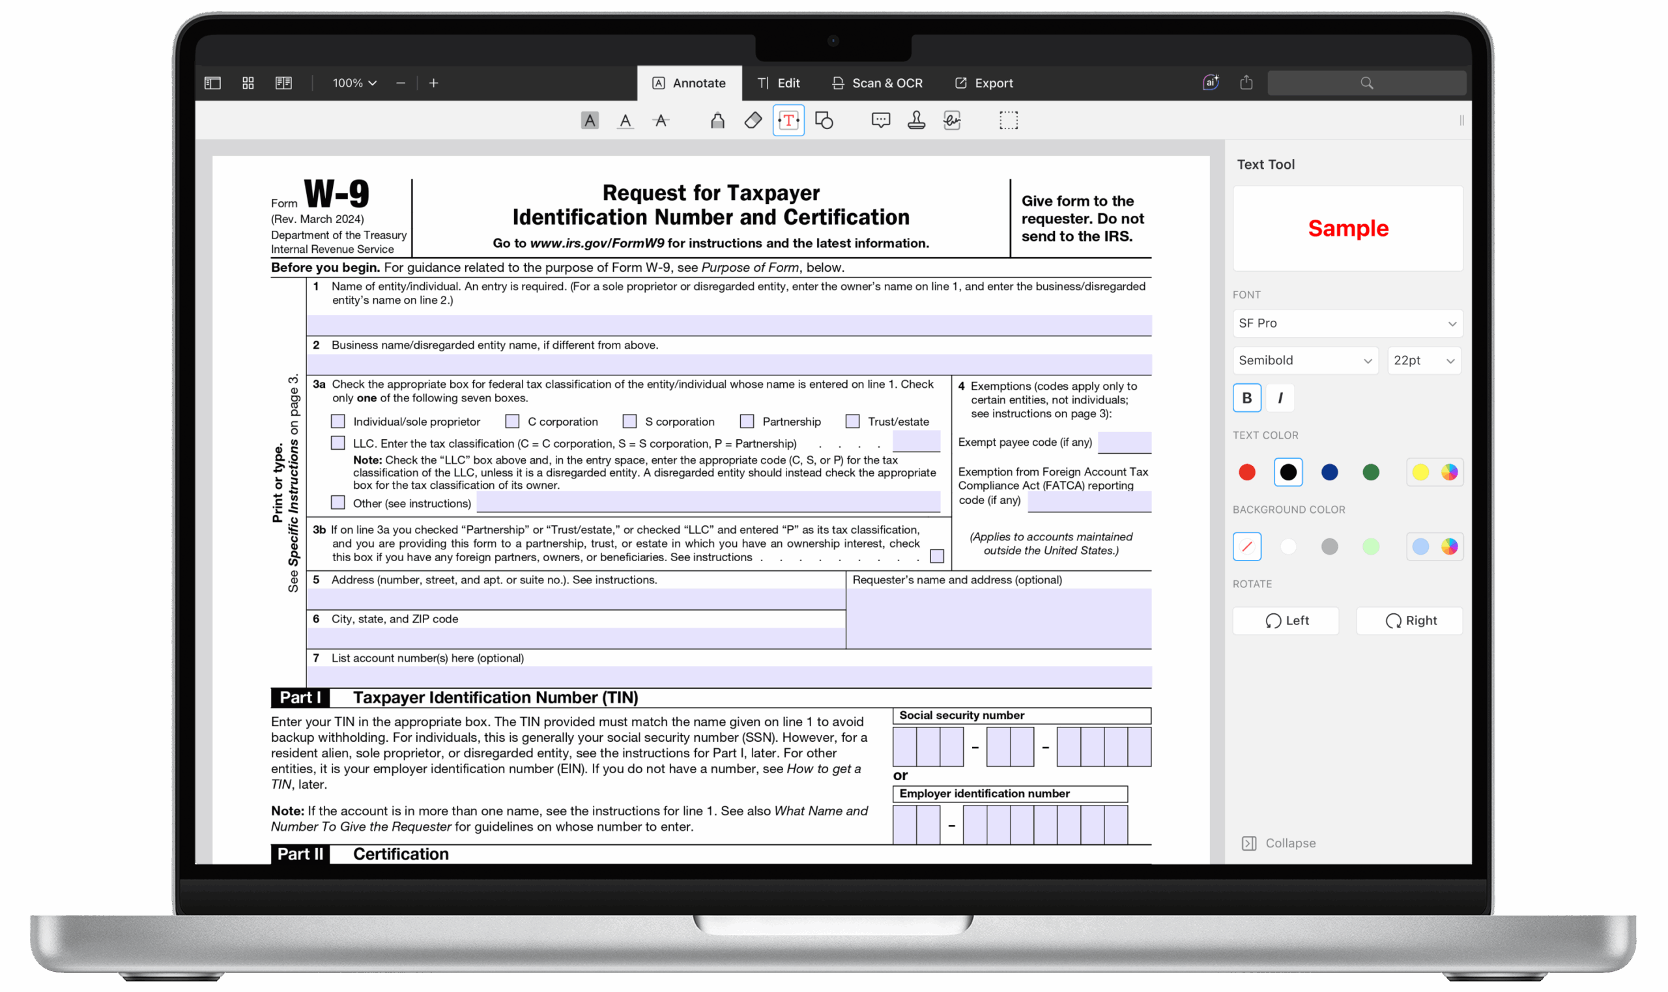Select the Highlighter tool
1668x992 pixels.
point(717,121)
